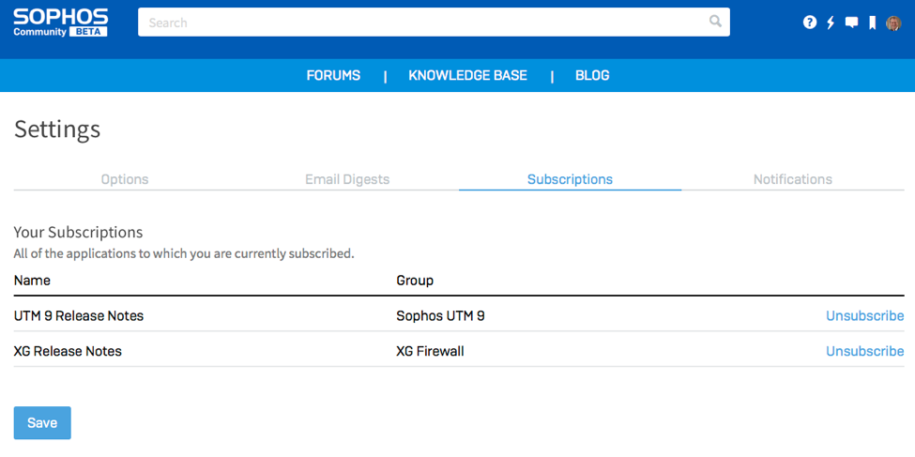Select the 'XG Release Notes' name cell
Image resolution: width=915 pixels, height=457 pixels.
point(68,351)
